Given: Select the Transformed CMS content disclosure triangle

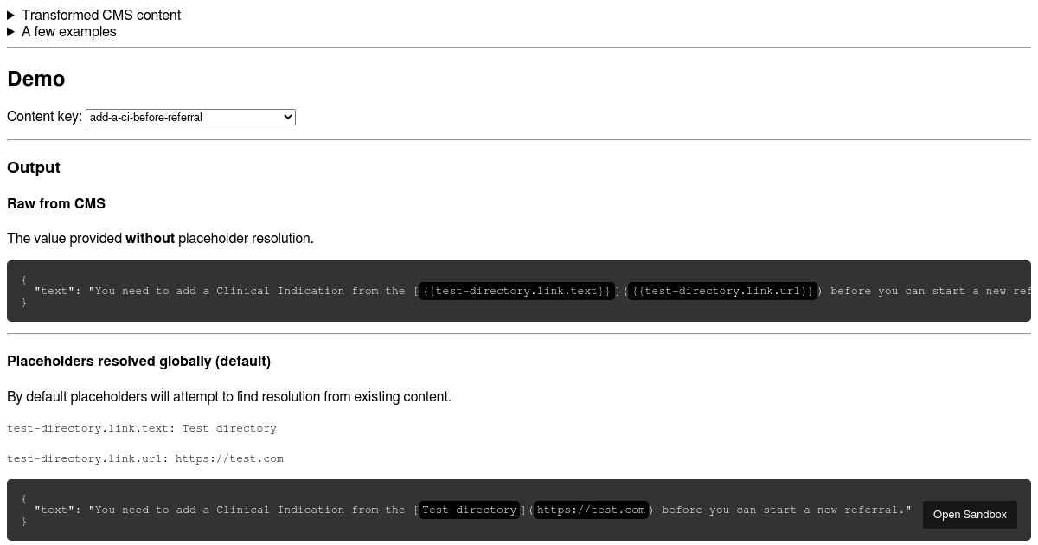Looking at the screenshot, I should tap(10, 15).
